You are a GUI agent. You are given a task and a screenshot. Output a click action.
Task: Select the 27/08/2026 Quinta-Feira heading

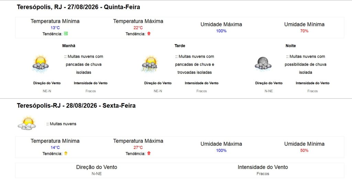click(78, 7)
